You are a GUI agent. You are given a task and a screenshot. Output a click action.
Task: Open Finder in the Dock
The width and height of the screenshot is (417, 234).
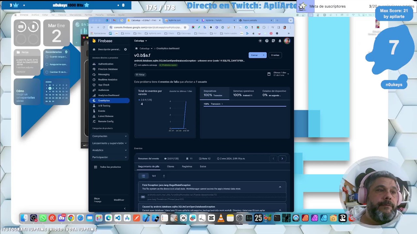pos(24,218)
